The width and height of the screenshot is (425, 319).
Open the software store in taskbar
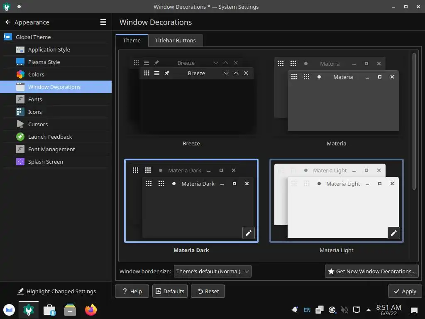click(50, 310)
